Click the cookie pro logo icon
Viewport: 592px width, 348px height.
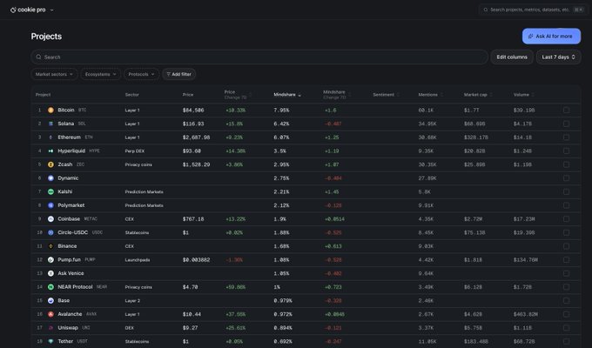point(13,10)
